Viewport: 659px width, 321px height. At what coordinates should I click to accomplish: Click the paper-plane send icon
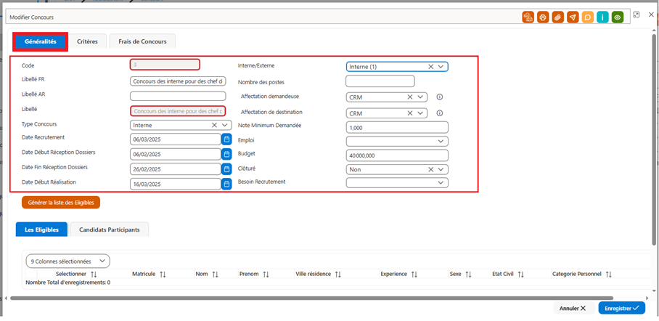(573, 17)
